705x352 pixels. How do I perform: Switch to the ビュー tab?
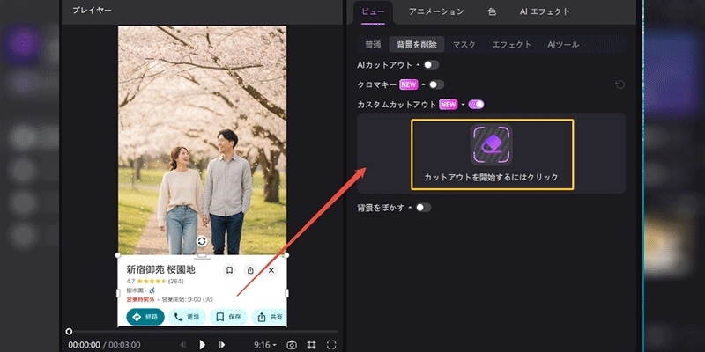373,12
